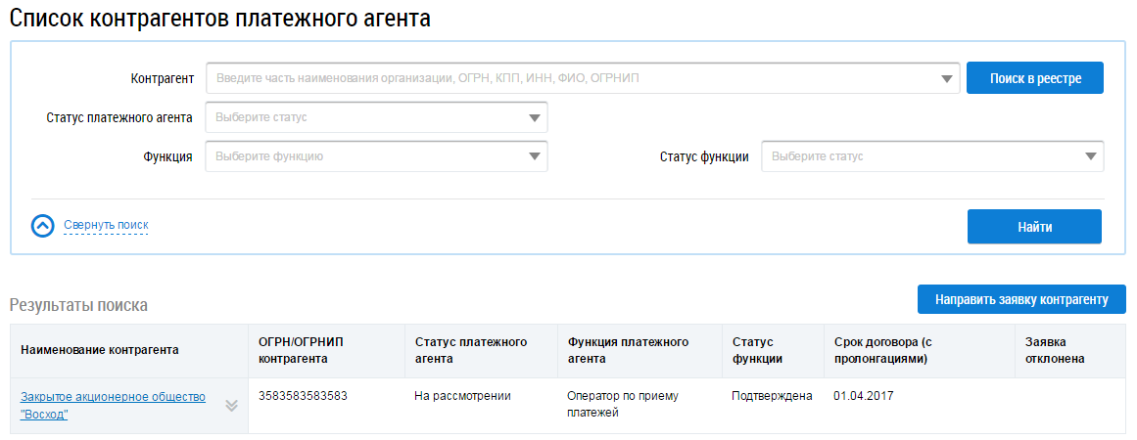Click the Направить заявку контрагенту button

(1021, 299)
